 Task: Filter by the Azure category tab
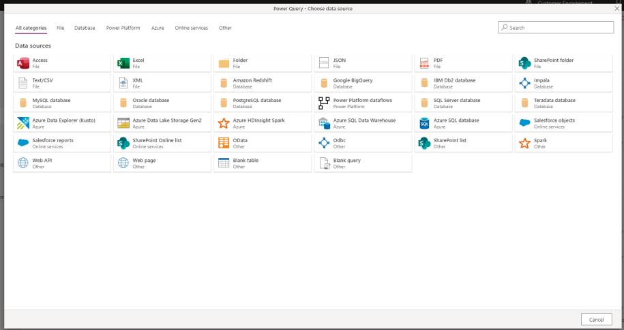pyautogui.click(x=158, y=28)
